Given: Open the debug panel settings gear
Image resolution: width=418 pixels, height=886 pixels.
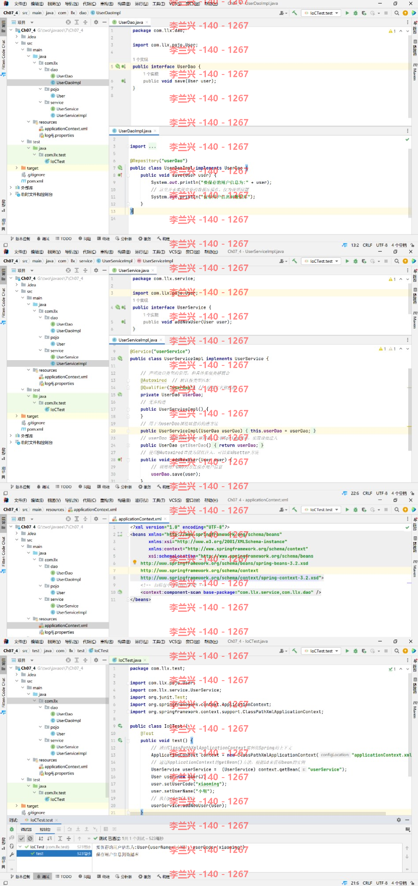Looking at the screenshot, I should (399, 820).
